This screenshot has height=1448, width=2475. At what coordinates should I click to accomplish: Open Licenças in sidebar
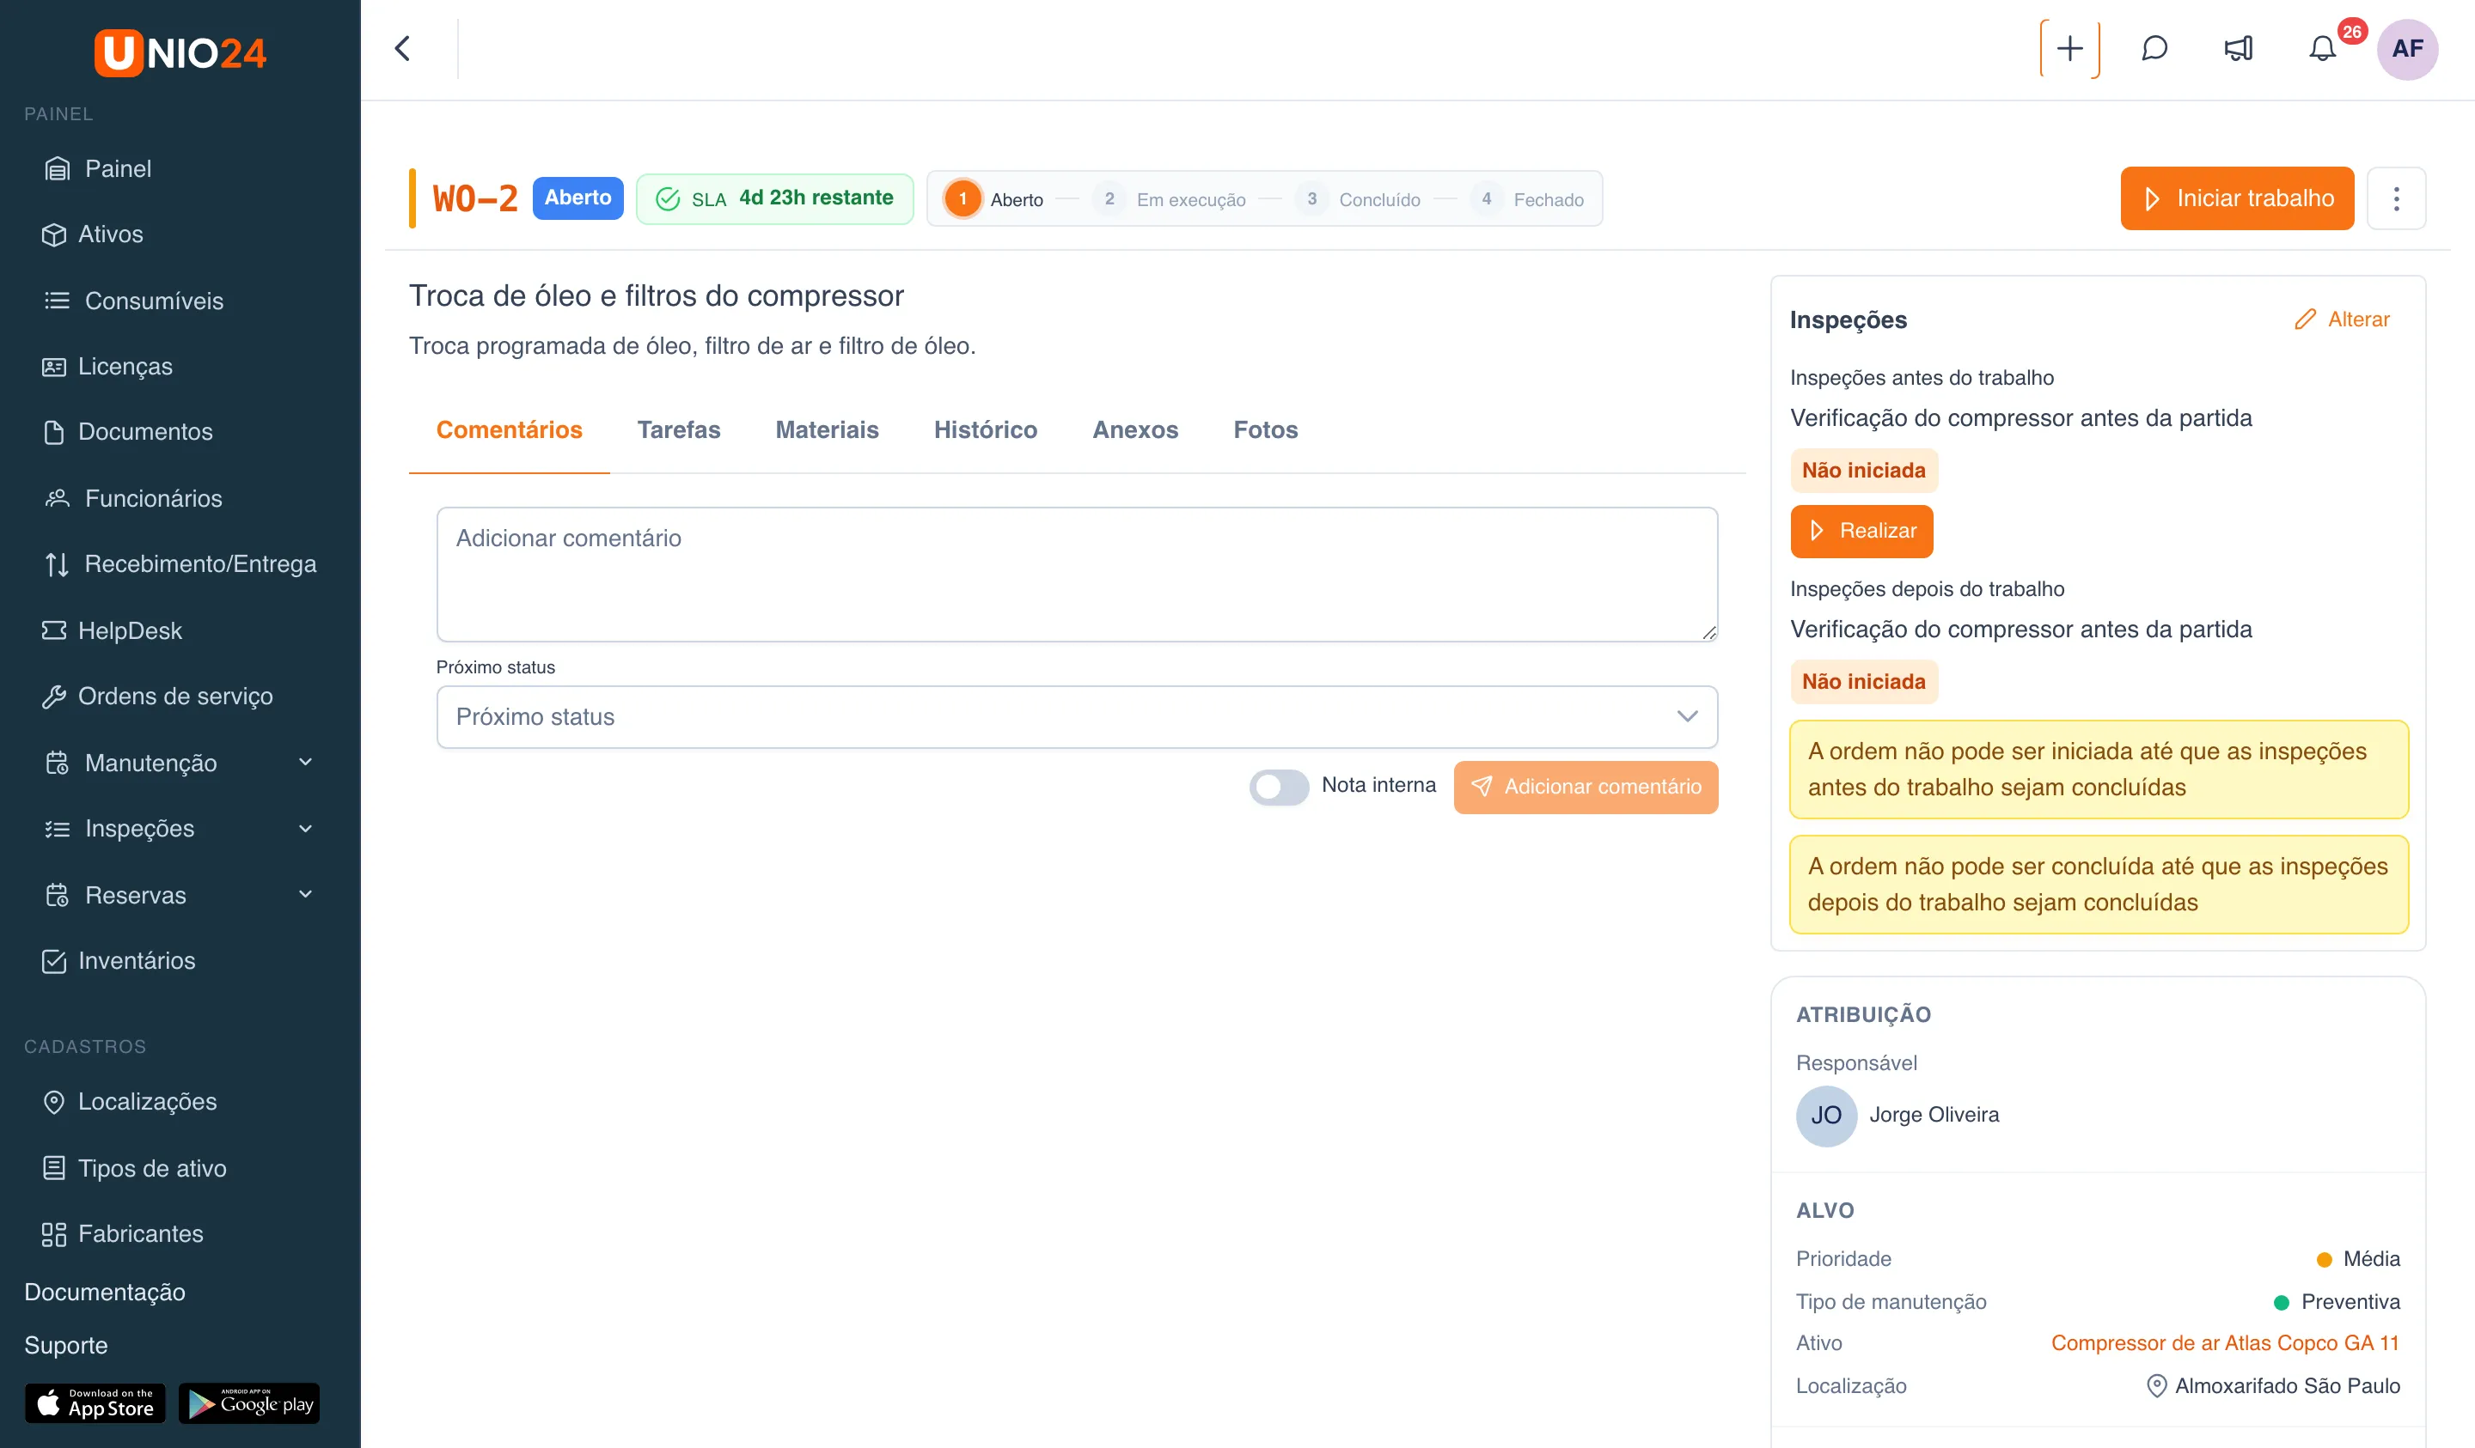[108, 366]
